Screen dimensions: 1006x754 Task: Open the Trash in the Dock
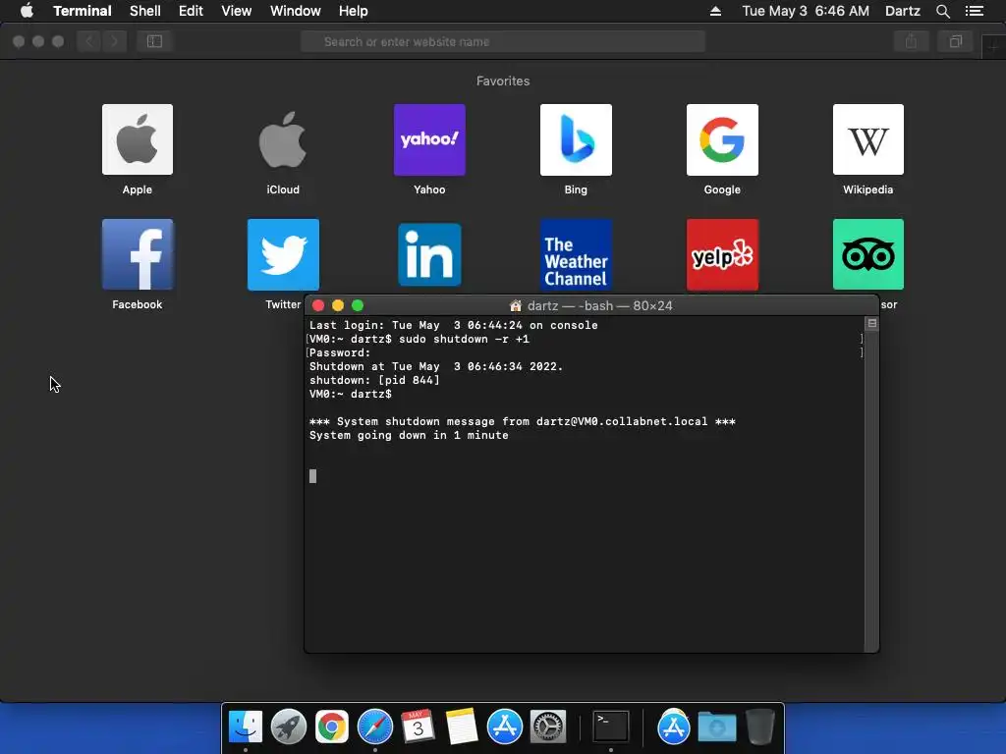point(760,727)
